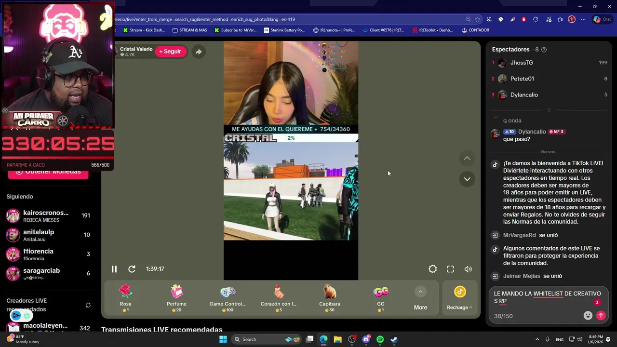Image resolution: width=617 pixels, height=347 pixels.
Task: Open browser profile avatar
Action: [572, 19]
